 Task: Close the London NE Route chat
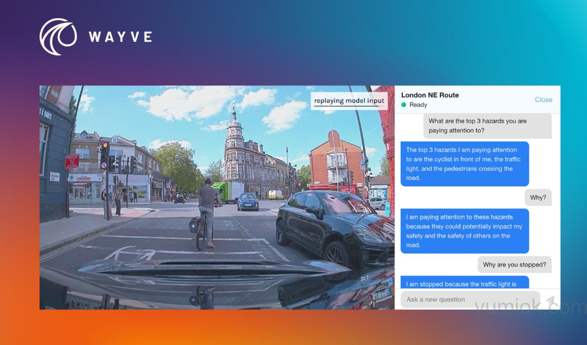click(543, 100)
